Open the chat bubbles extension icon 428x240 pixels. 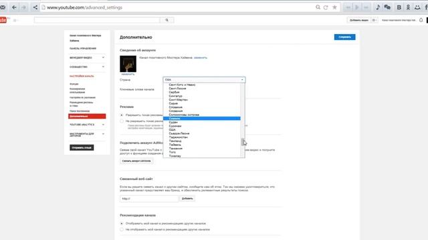pos(387,7)
